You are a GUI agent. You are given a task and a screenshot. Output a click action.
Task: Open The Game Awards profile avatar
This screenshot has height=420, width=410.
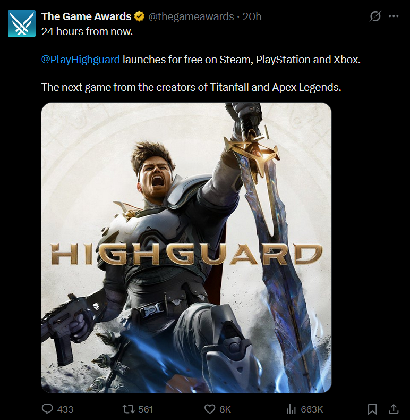tap(22, 23)
